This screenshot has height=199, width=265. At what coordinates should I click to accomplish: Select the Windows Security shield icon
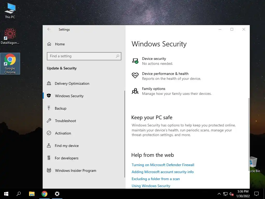[49, 96]
